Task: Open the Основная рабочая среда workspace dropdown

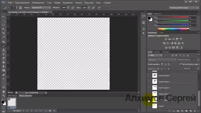Action: point(184,8)
